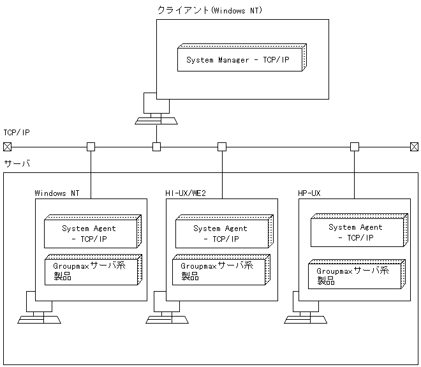
Task: Click the network node above HI-UX/WE2 server
Action: (222, 147)
